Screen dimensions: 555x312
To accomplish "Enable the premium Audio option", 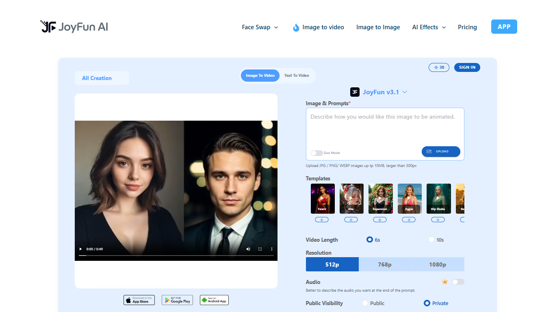I will pos(458,282).
